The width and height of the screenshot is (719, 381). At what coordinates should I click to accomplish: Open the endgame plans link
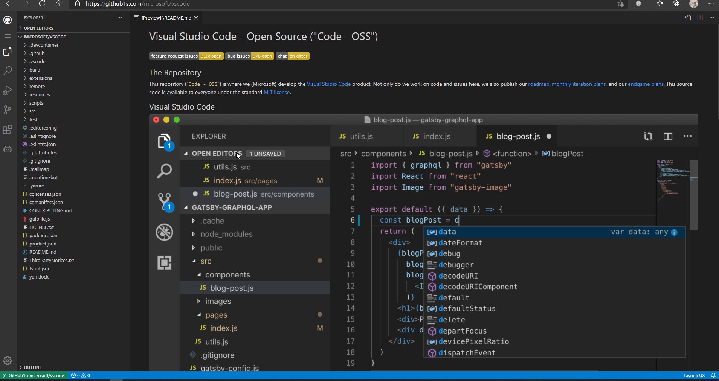tap(646, 84)
